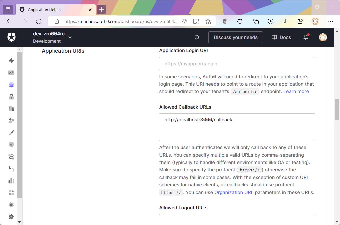Reload the page with refresh button
This screenshot has width=340, height=225.
pyautogui.click(x=39, y=21)
